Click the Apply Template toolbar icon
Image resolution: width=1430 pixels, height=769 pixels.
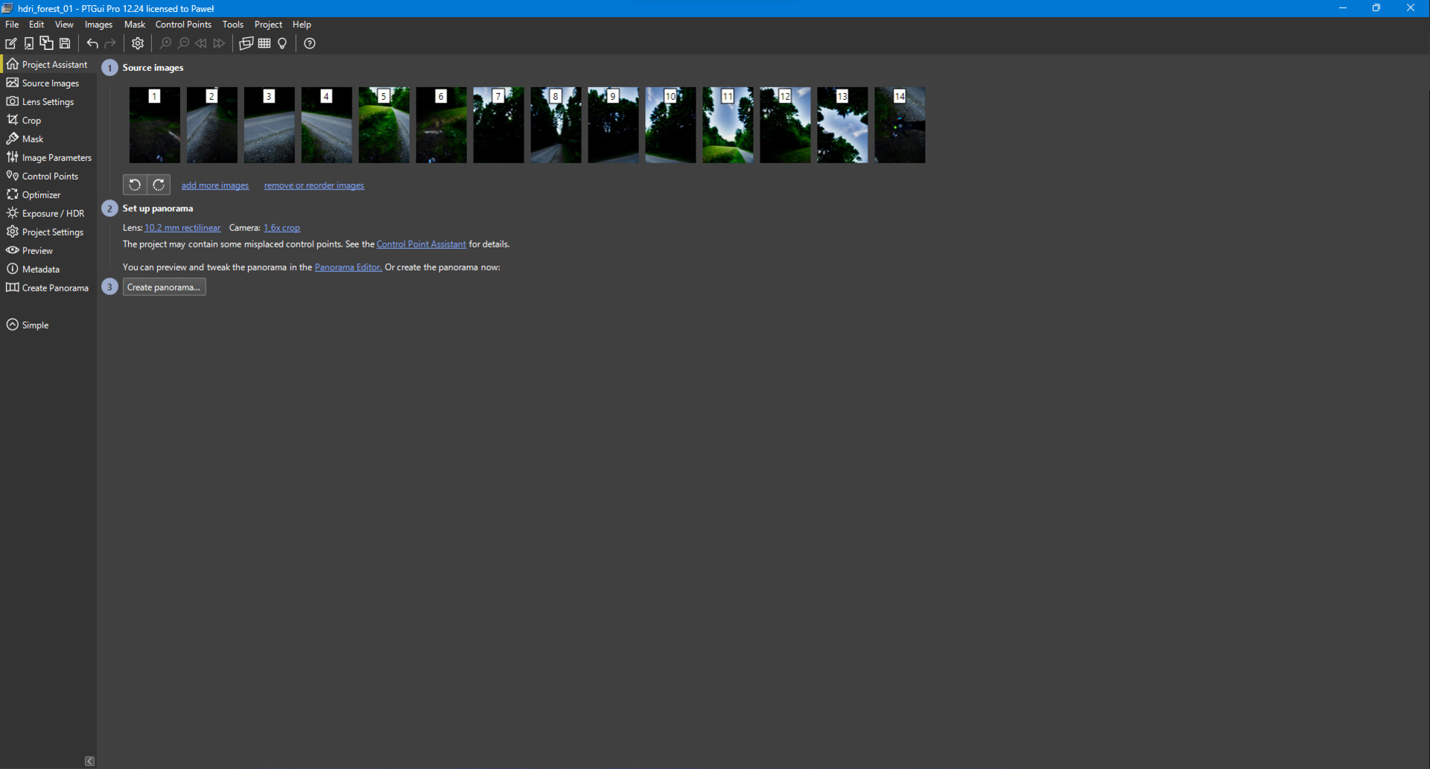pos(46,43)
